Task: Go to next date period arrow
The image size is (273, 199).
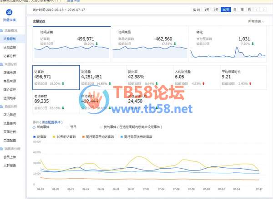Action: [263, 10]
